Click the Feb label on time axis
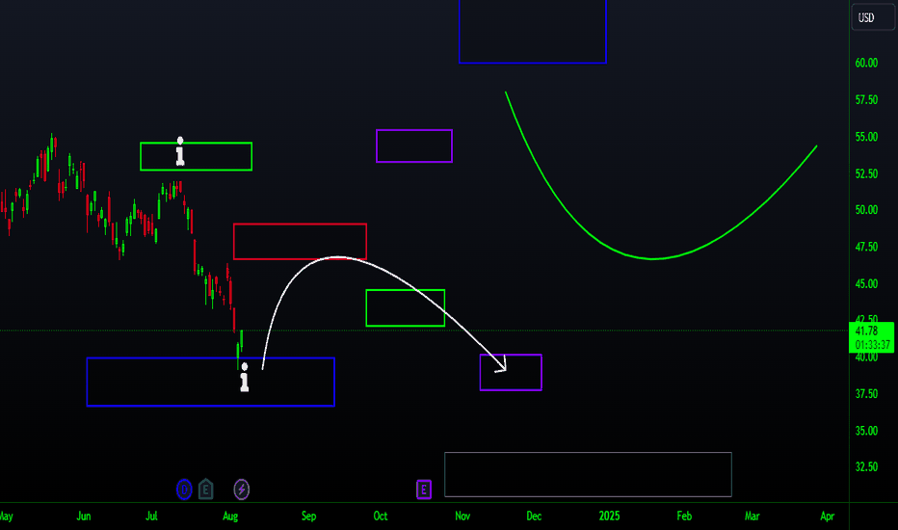Image resolution: width=898 pixels, height=530 pixels. 684,517
